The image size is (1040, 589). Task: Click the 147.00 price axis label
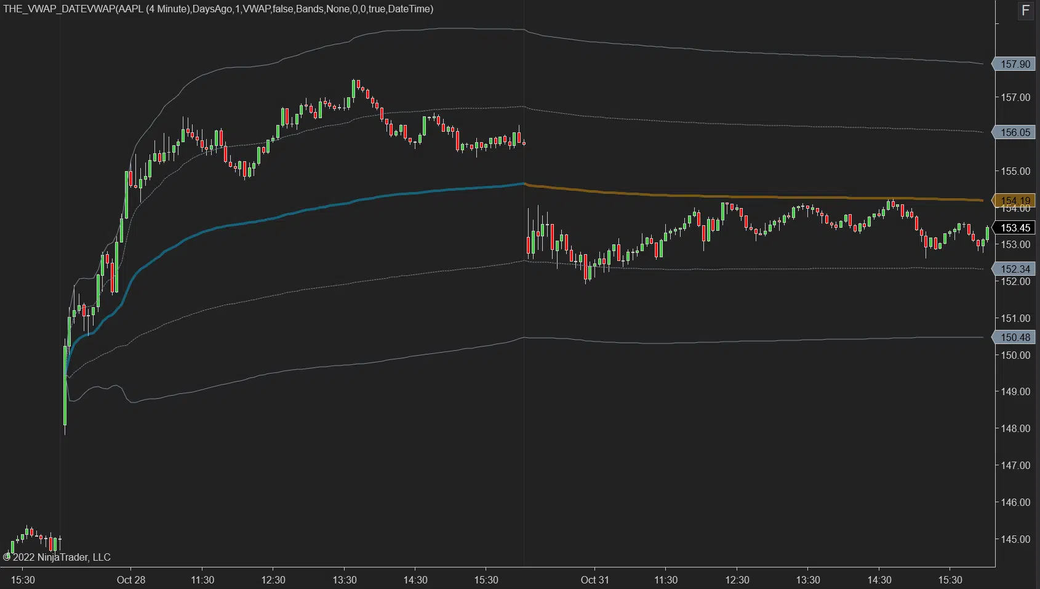click(x=1015, y=465)
